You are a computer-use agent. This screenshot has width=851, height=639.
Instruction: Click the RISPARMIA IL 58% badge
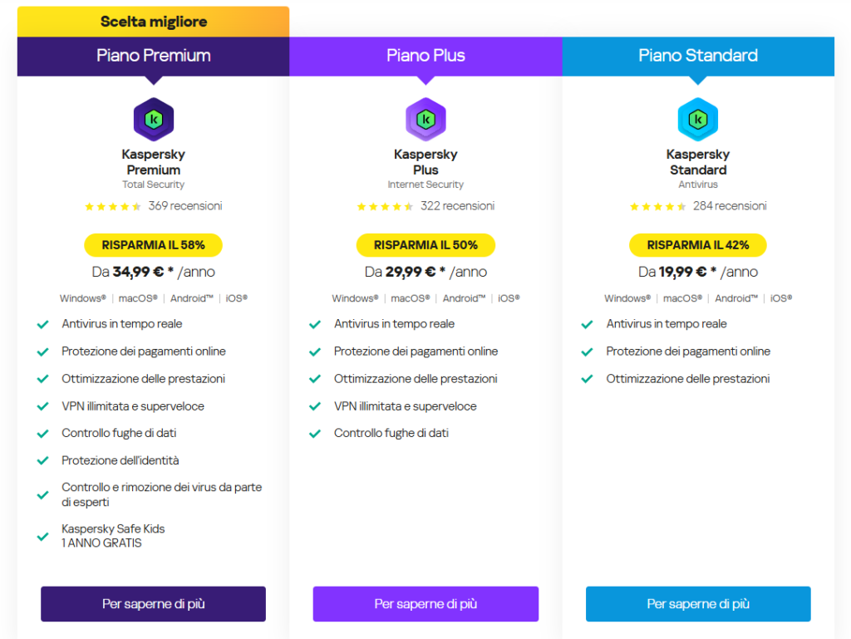[153, 245]
